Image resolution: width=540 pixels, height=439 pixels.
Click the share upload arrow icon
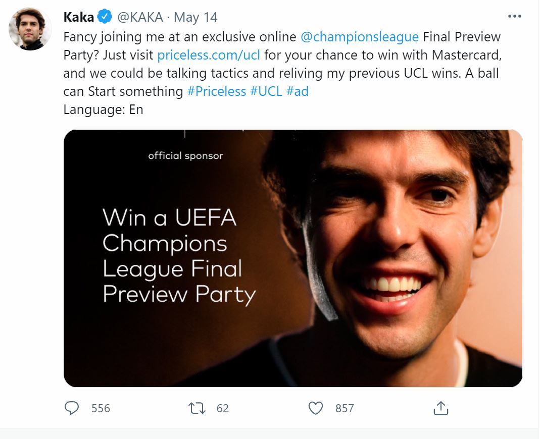tap(441, 408)
